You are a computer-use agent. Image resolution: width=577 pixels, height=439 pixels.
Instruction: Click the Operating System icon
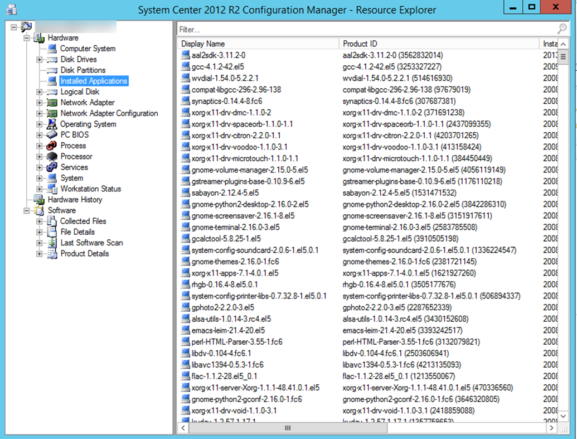[x=52, y=124]
